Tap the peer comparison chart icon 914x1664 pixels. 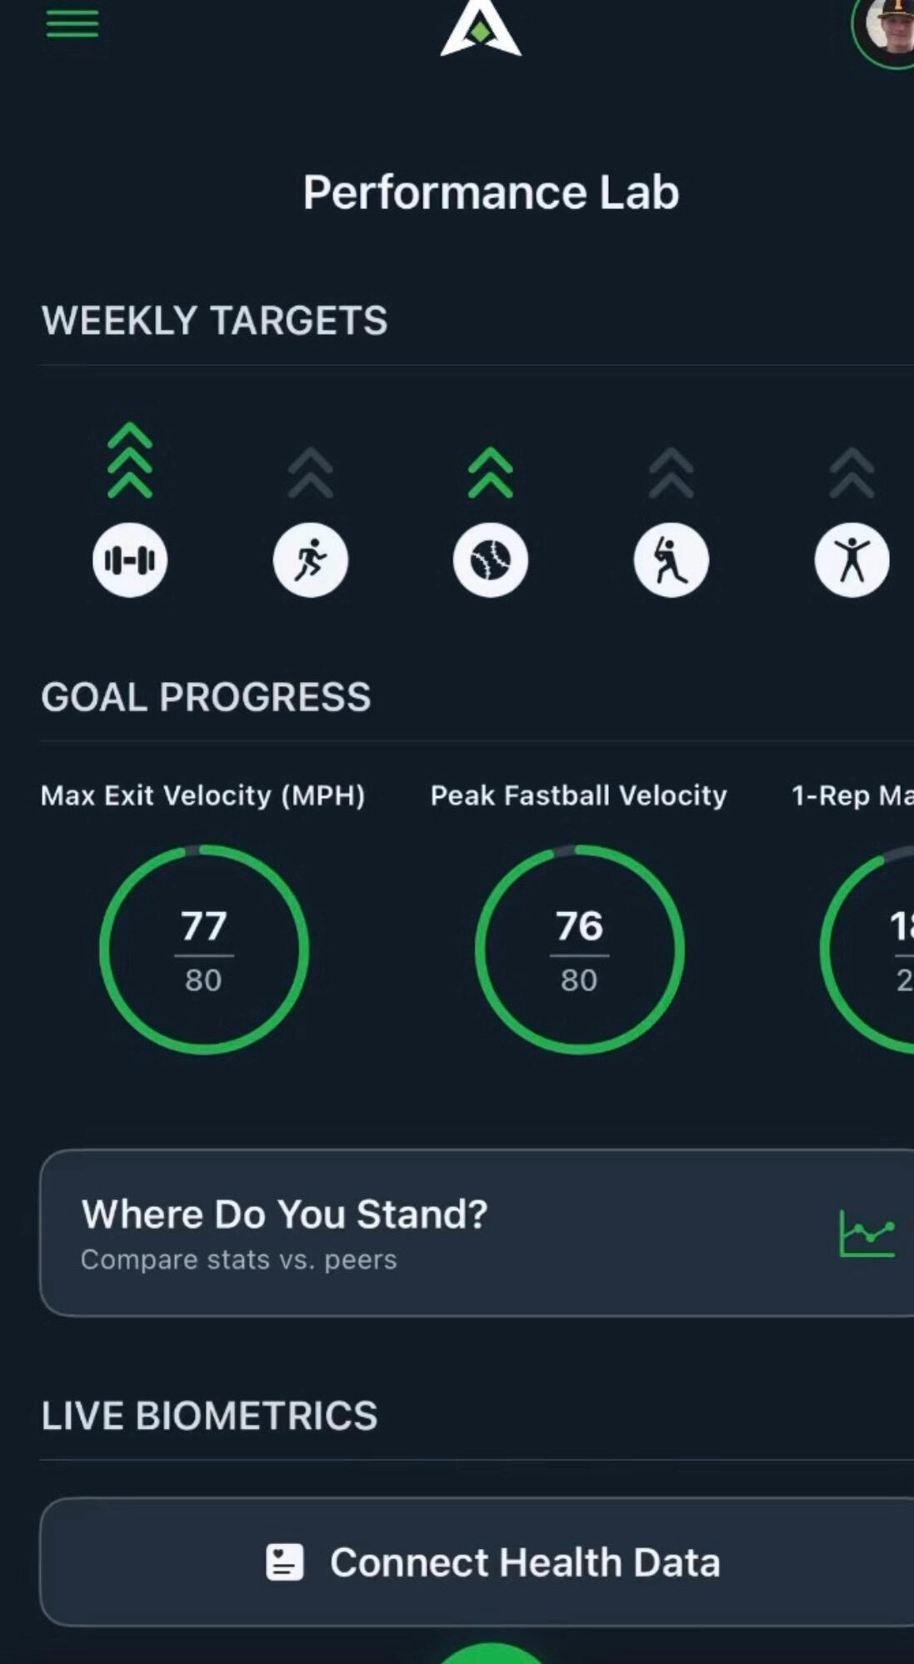867,1233
